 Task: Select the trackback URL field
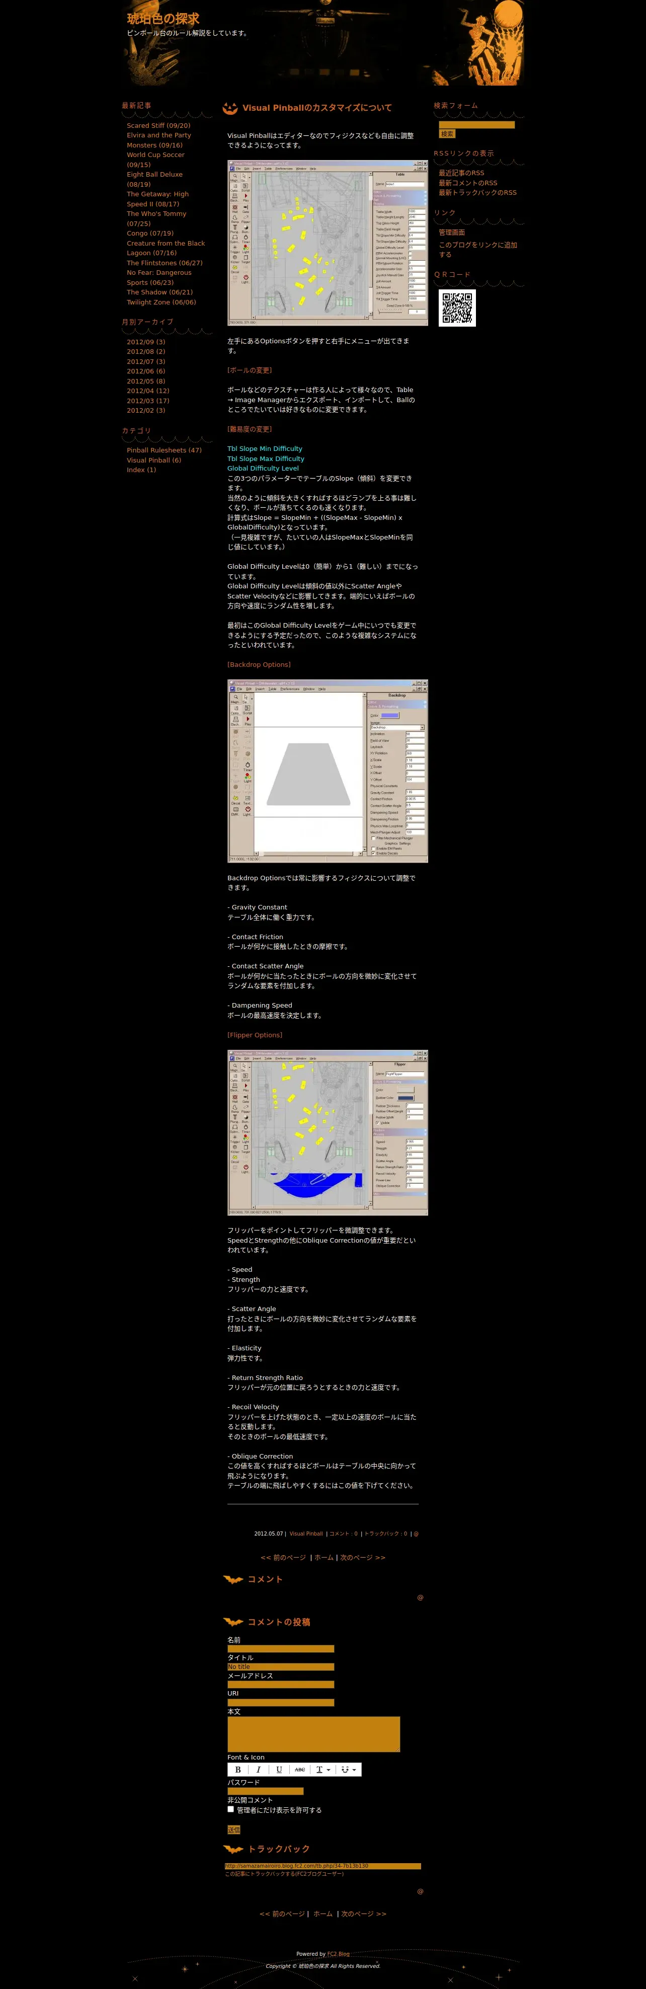(322, 1866)
